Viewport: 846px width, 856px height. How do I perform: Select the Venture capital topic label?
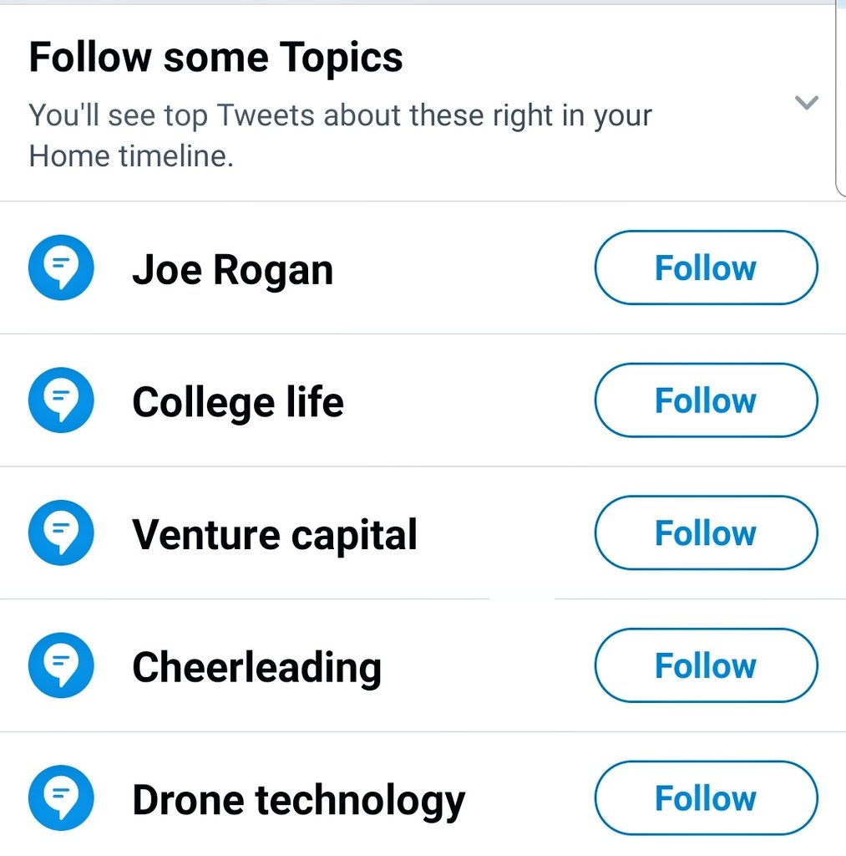[x=274, y=534]
